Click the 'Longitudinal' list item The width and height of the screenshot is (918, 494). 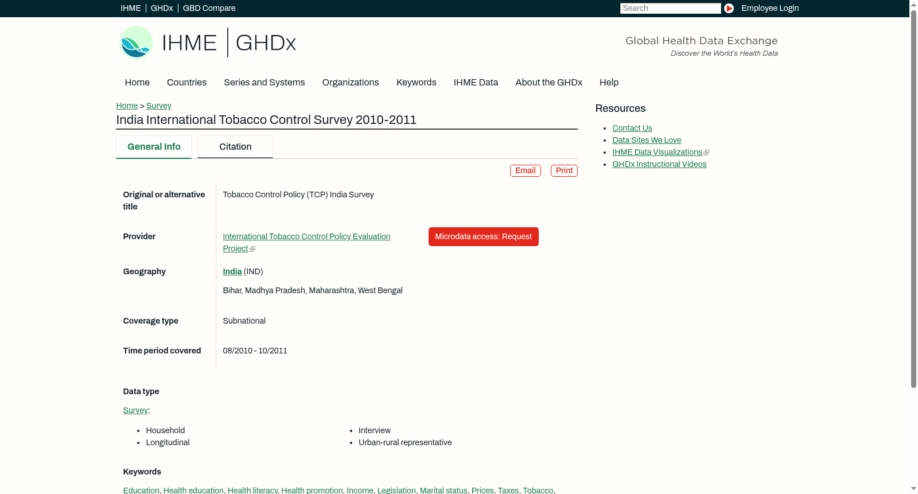[x=168, y=442]
